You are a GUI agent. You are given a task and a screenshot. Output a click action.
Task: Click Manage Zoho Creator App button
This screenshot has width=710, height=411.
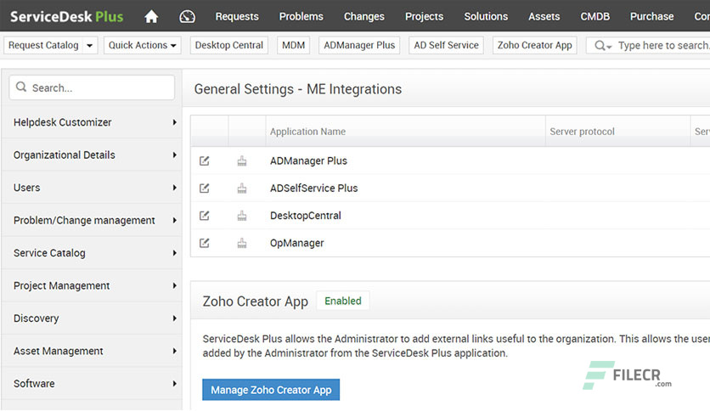(x=271, y=390)
